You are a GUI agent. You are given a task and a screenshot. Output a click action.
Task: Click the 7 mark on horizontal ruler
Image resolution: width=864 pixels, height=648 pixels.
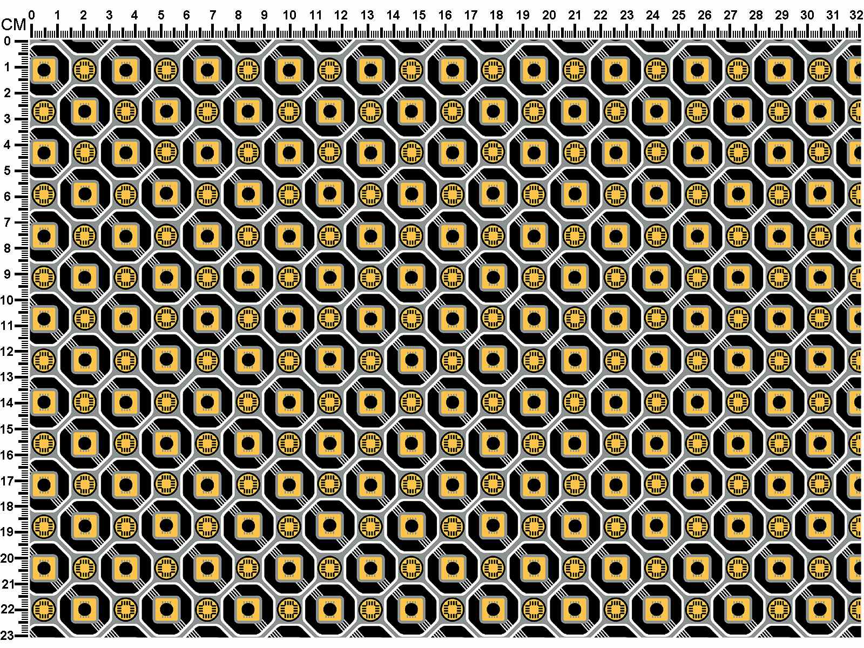pyautogui.click(x=212, y=16)
